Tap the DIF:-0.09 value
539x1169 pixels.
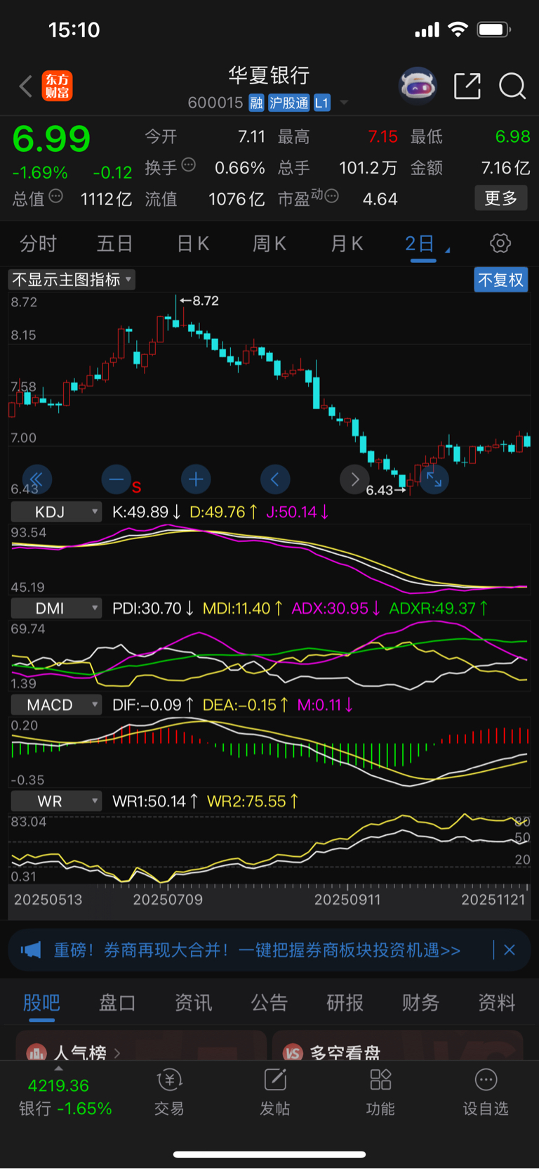coord(147,704)
